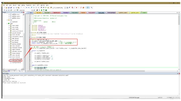181x101 pixels.
Task: Open the File menu
Action: click(4, 5)
